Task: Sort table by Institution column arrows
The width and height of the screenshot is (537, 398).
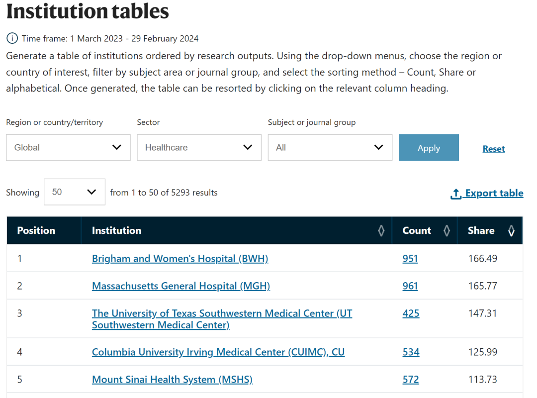Action: [x=381, y=230]
